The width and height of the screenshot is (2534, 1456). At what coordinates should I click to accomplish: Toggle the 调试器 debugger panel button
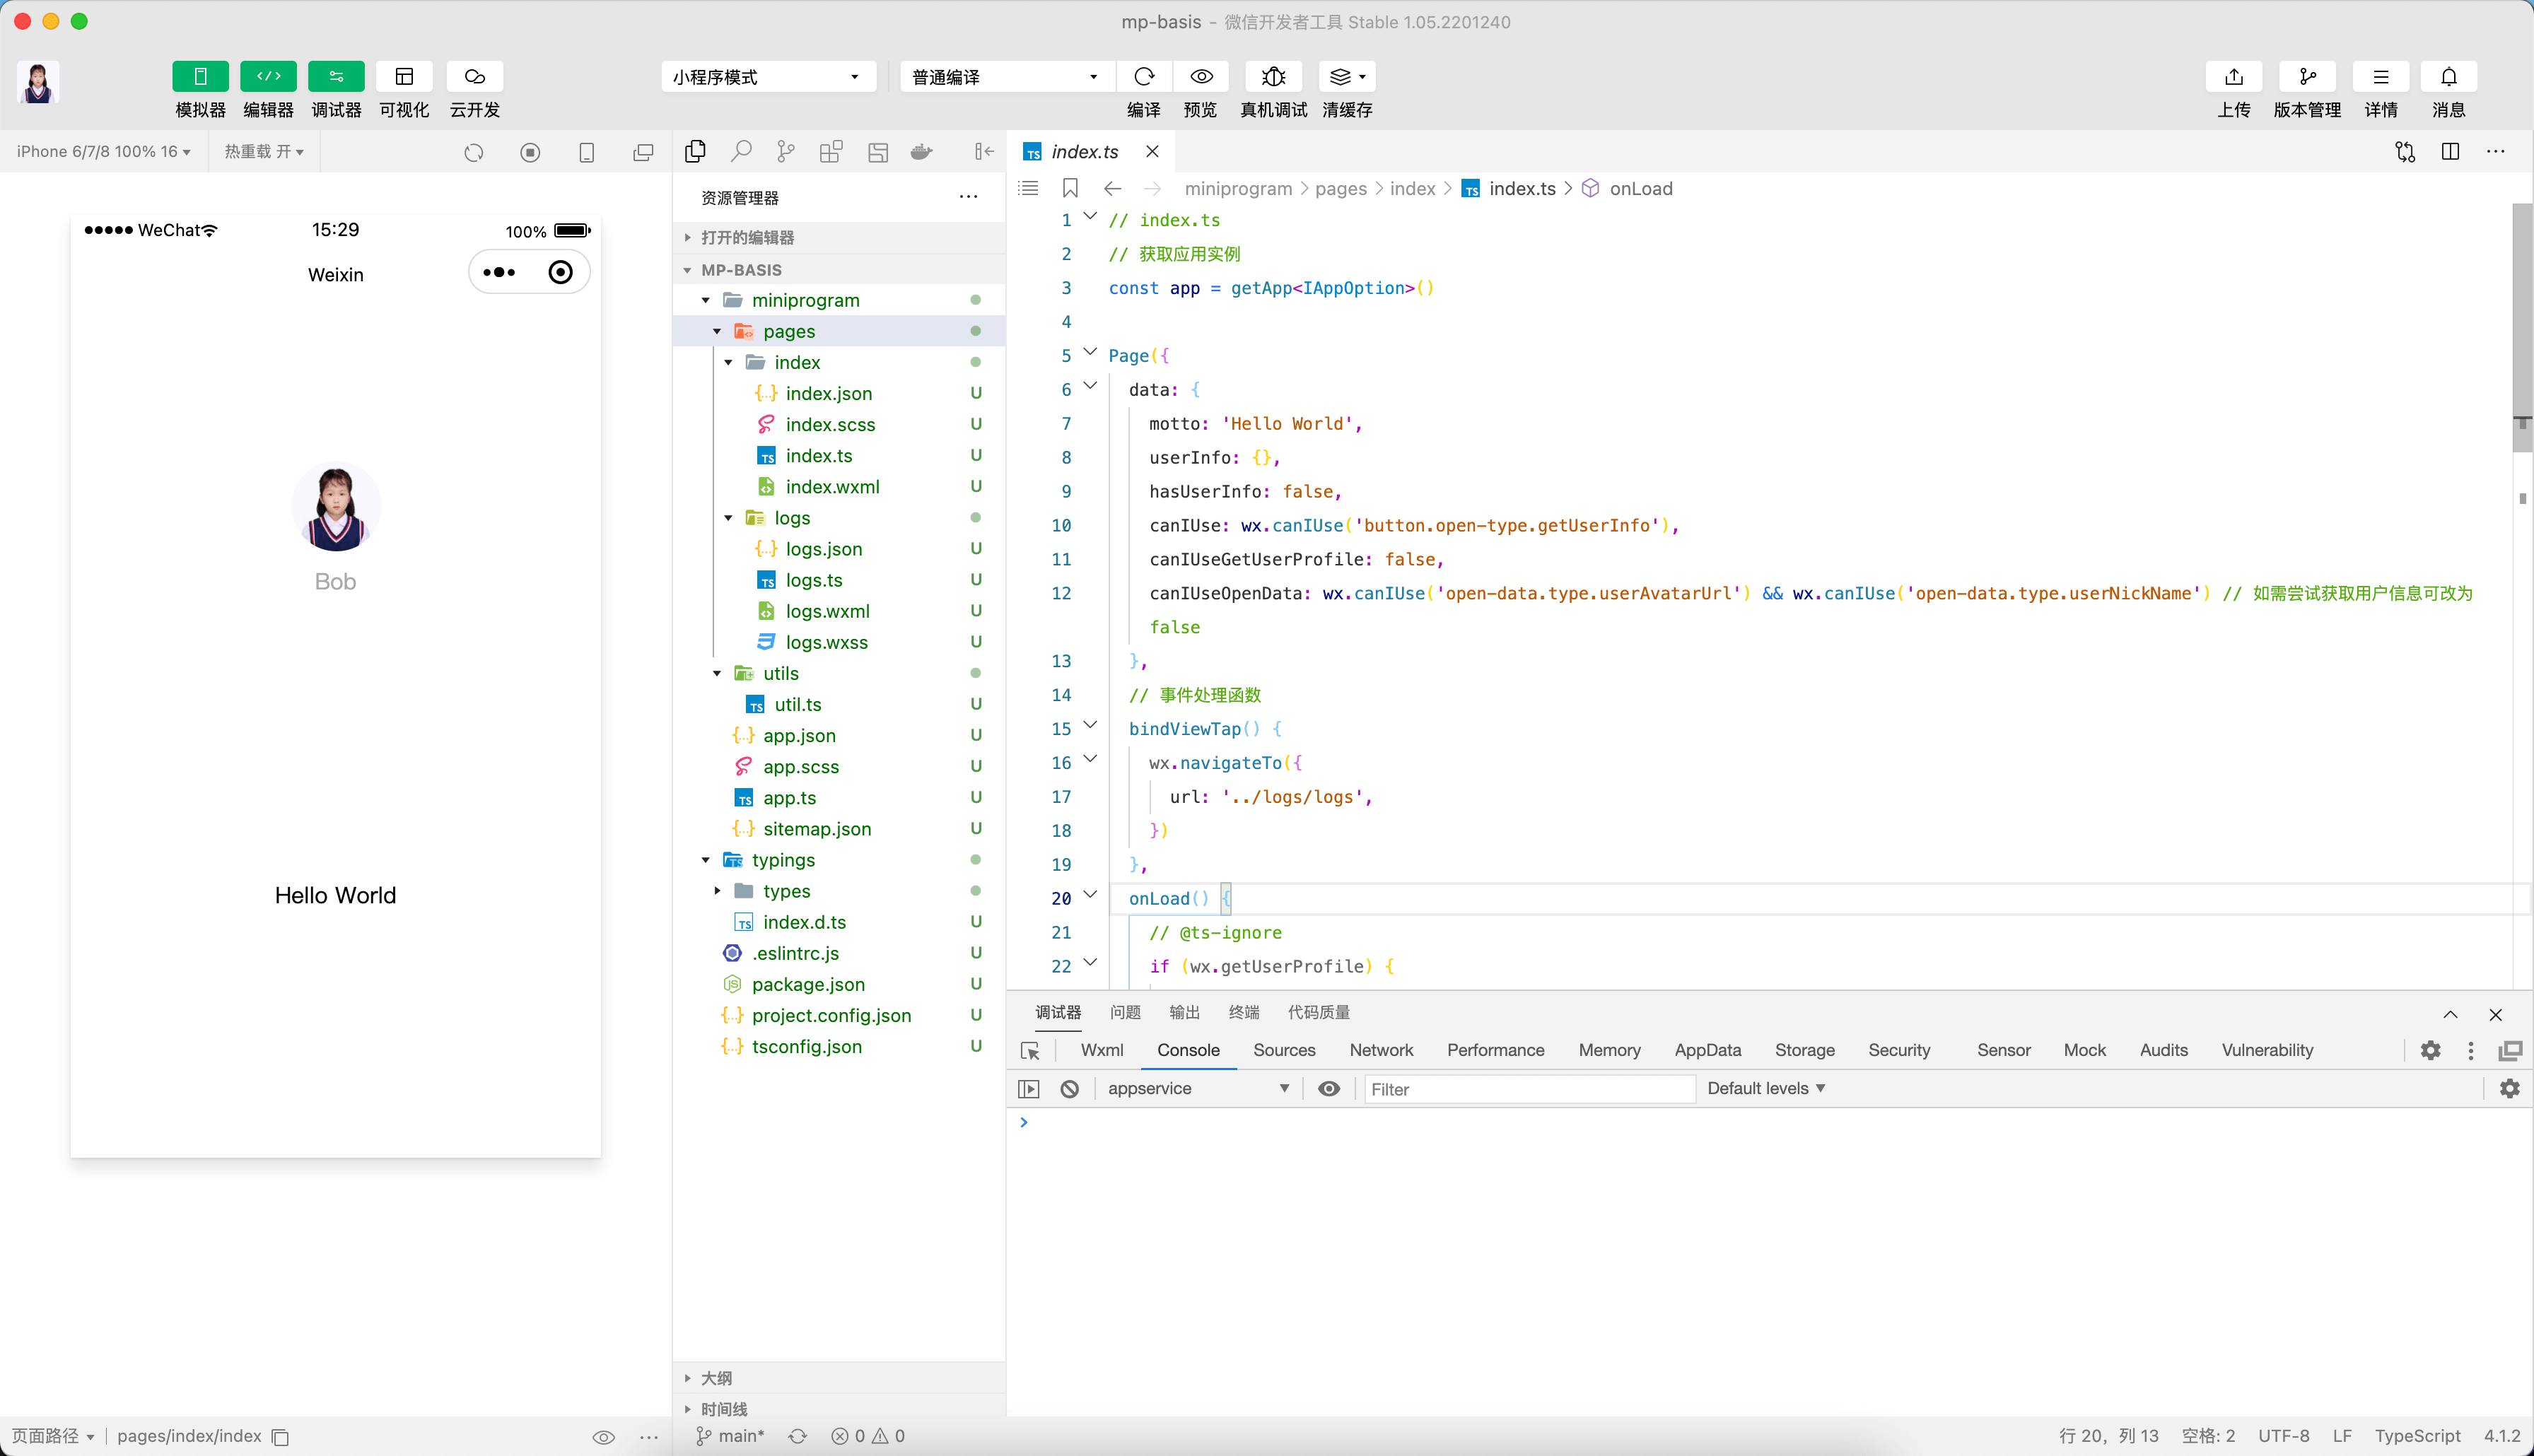click(336, 77)
